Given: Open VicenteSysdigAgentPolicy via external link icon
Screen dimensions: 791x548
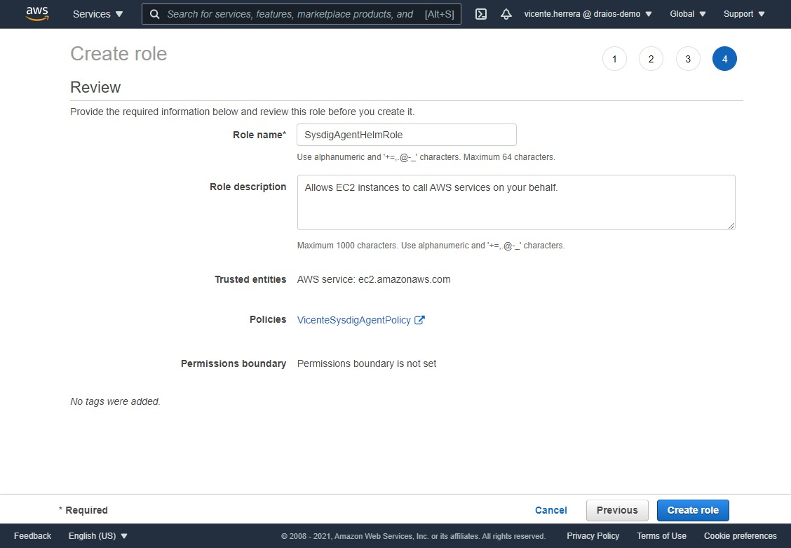Looking at the screenshot, I should pos(420,319).
